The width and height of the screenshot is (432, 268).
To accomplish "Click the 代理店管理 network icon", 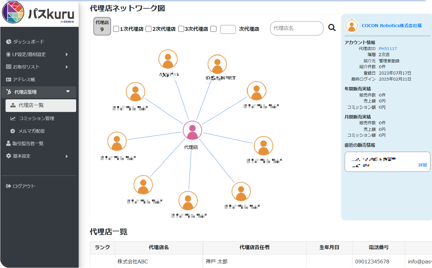I will [9, 92].
